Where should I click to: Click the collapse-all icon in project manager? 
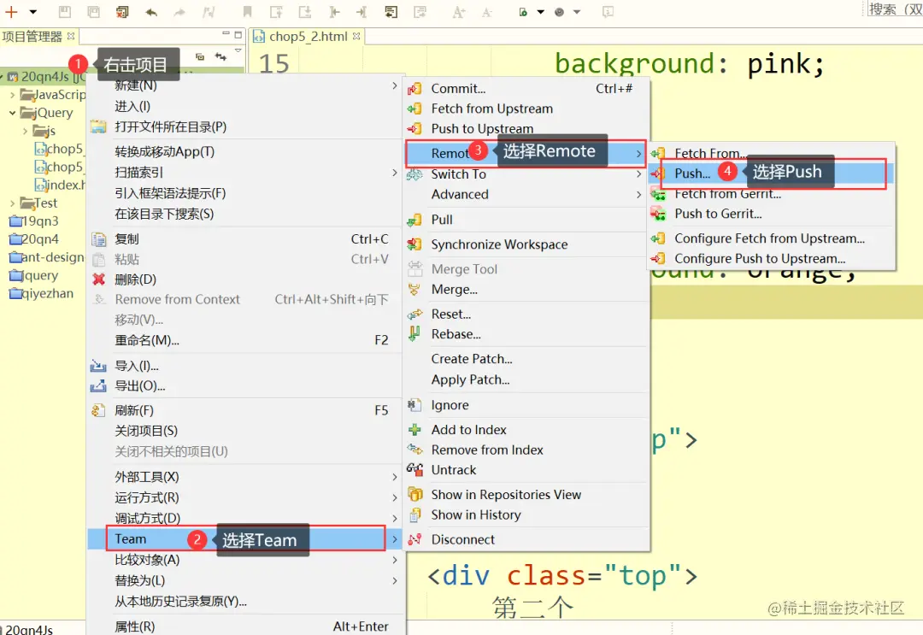pos(200,56)
